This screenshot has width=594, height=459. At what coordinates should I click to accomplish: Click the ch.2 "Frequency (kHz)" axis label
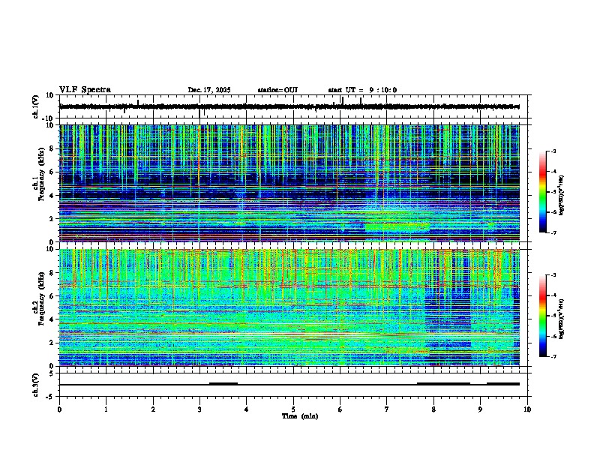pyautogui.click(x=41, y=298)
